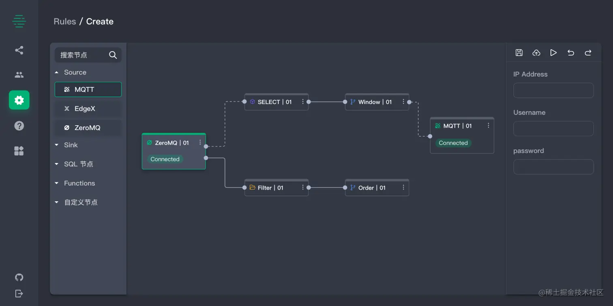
Task: Click the logout icon at the bottom
Action: pos(19,293)
